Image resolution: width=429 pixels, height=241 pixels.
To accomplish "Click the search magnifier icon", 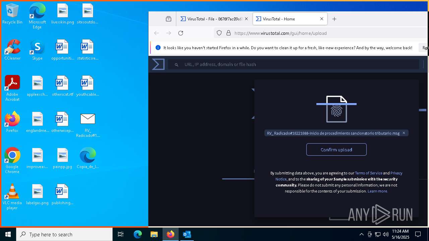I will coord(177,65).
